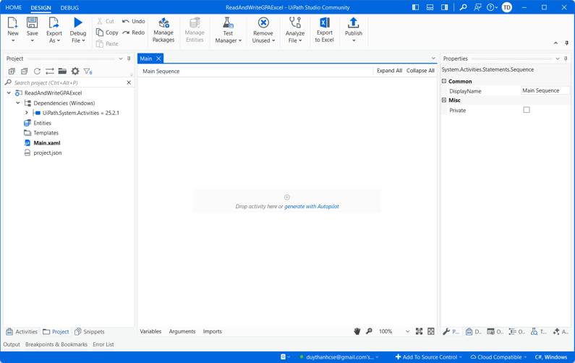Open Cloud Compatible dropdown
This screenshot has height=363, width=575.
498,357
